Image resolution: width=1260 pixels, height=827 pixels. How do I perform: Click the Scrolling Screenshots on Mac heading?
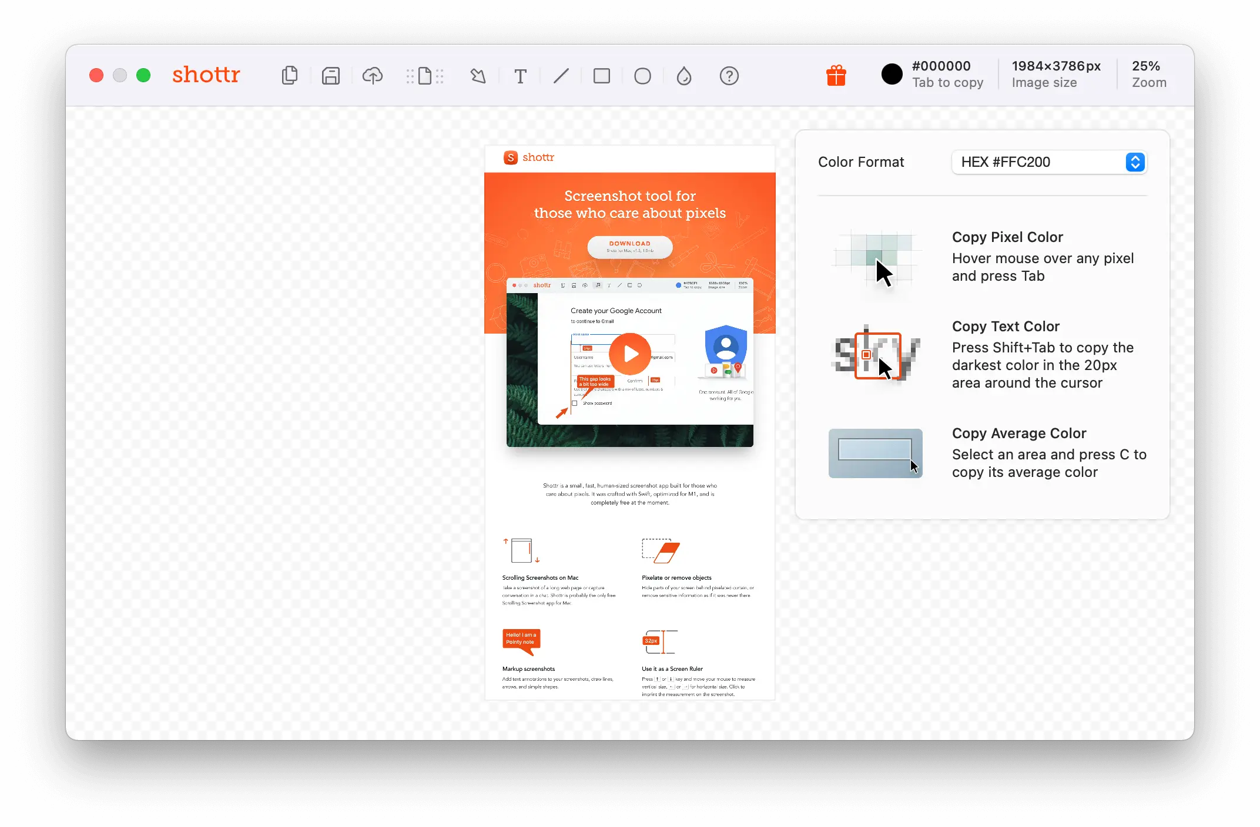[540, 578]
